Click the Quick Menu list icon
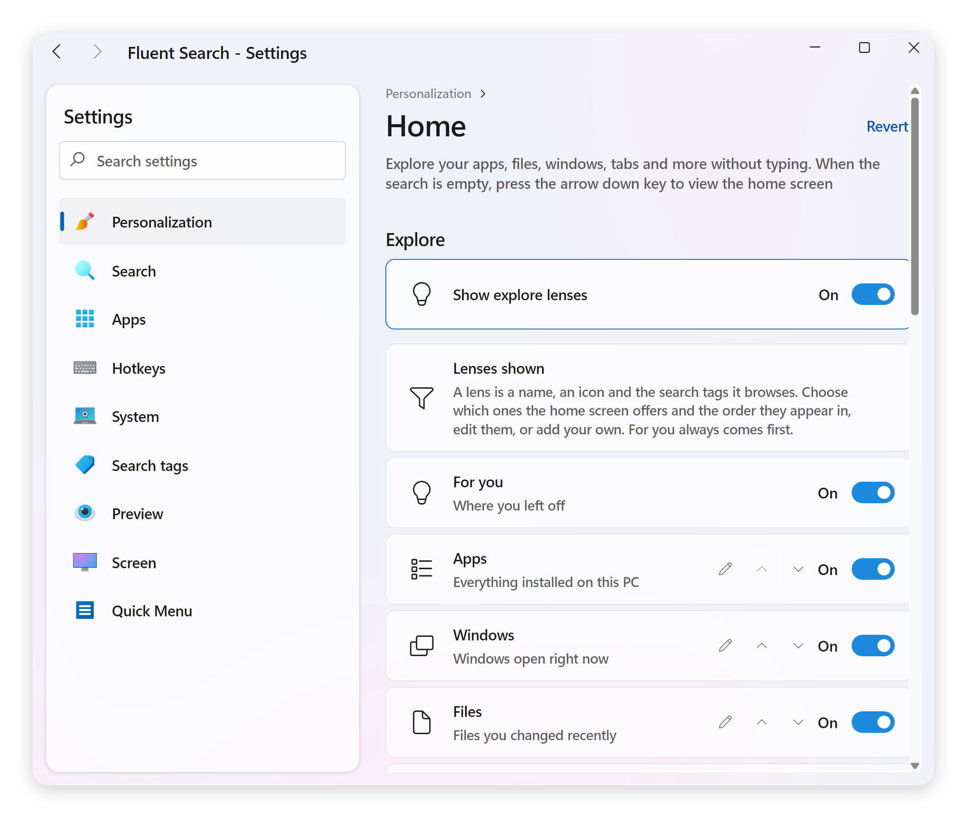Viewport: 967px width, 818px height. tap(84, 610)
